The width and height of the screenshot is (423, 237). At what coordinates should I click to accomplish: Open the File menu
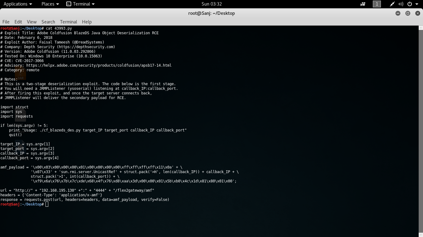pyautogui.click(x=6, y=22)
